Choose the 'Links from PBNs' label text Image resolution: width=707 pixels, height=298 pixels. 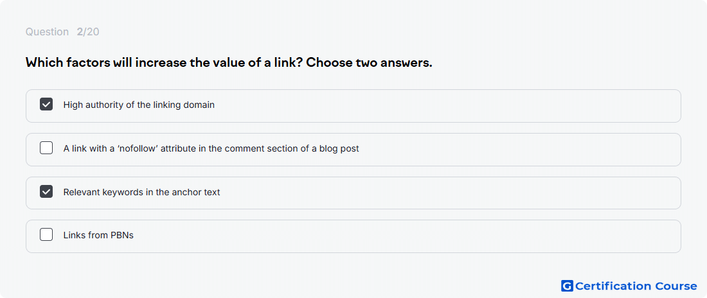(x=98, y=235)
